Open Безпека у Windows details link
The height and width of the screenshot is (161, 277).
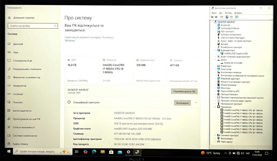click(89, 39)
